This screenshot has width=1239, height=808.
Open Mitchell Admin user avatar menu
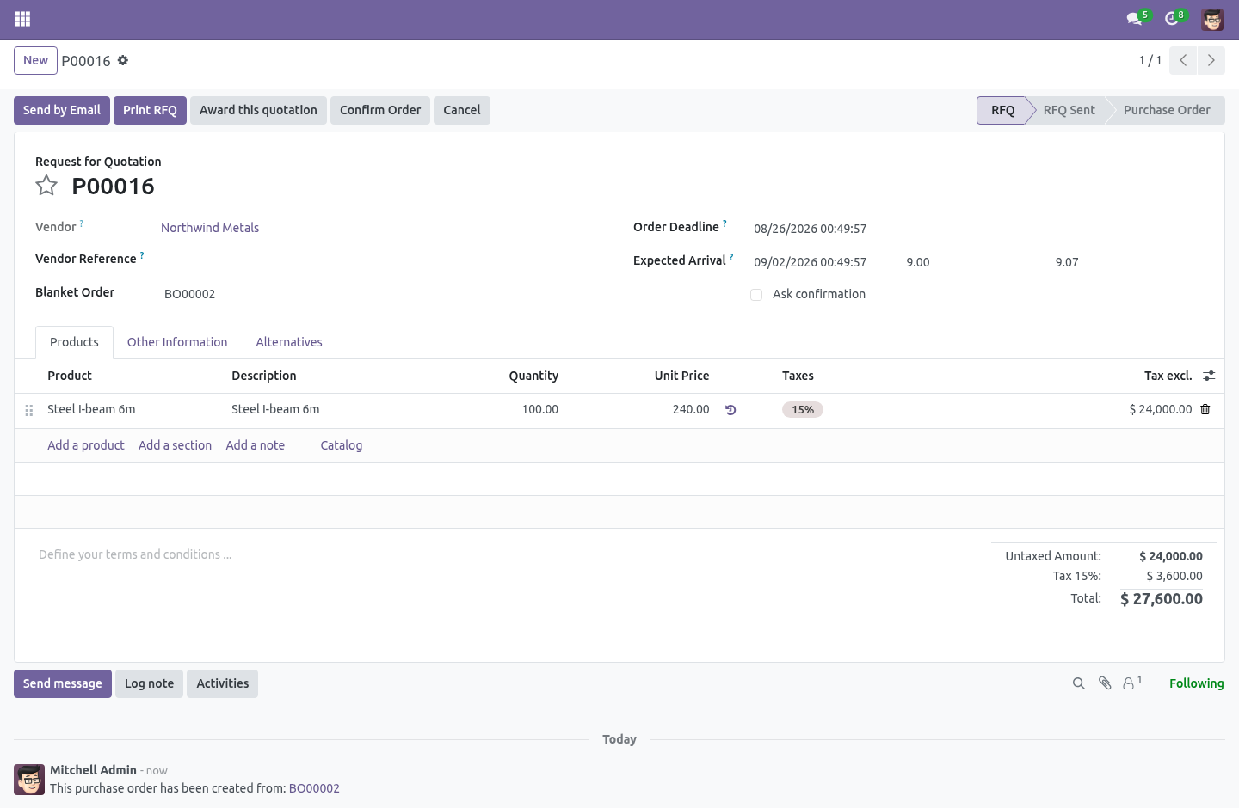(1212, 19)
